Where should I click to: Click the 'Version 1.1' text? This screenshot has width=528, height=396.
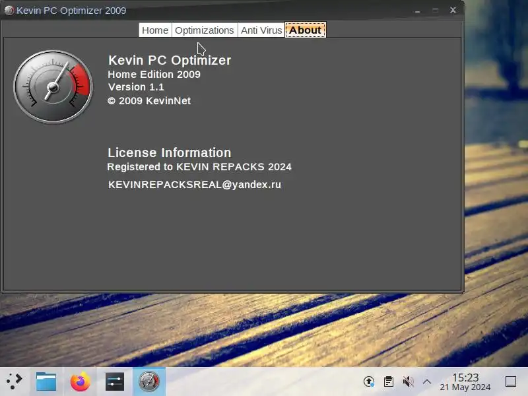(136, 87)
